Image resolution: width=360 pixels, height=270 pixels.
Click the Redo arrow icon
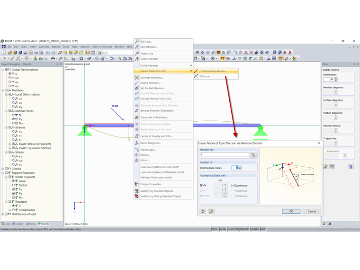tap(53, 53)
